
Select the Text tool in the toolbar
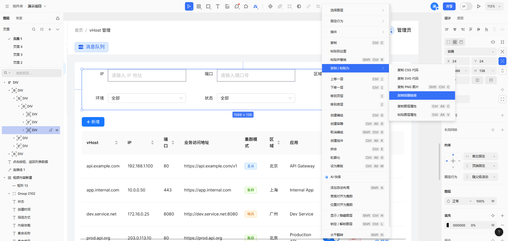[x=218, y=6]
